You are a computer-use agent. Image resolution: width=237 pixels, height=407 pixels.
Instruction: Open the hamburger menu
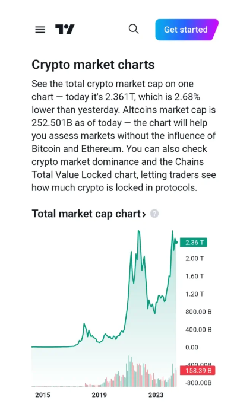(x=40, y=30)
